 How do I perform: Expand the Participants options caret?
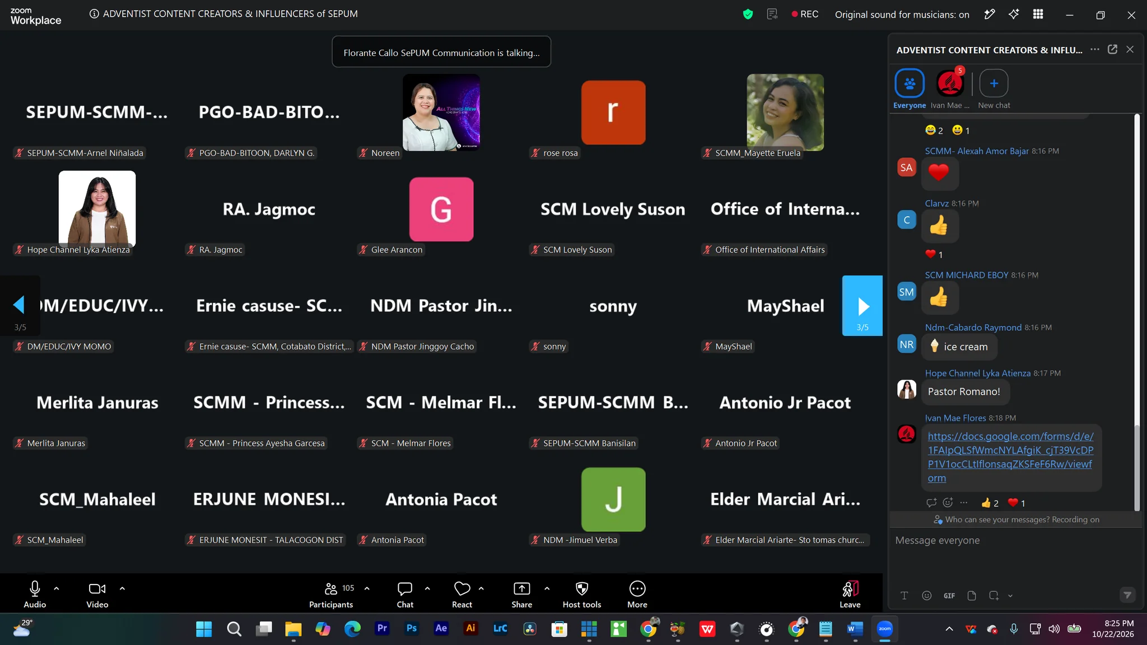[367, 588]
